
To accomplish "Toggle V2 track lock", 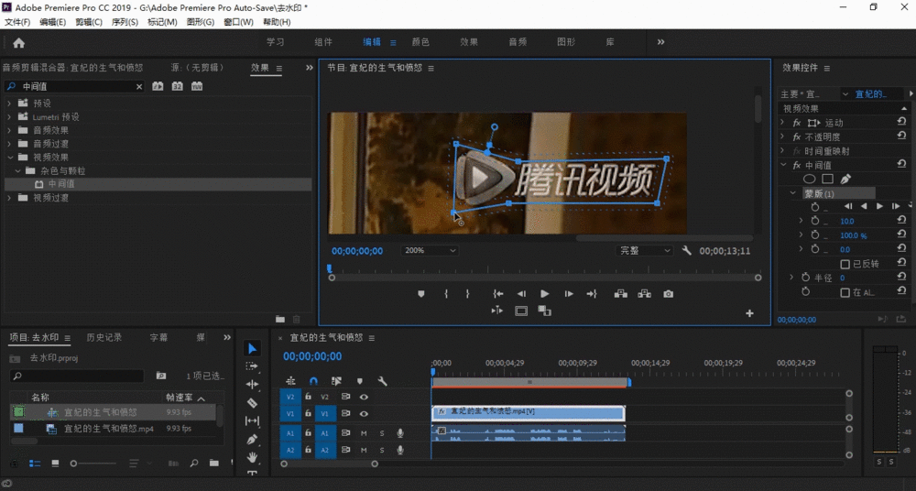I will [x=308, y=397].
